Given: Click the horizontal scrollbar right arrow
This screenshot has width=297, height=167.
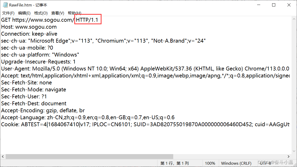Looking at the screenshot, I should pos(288,157).
